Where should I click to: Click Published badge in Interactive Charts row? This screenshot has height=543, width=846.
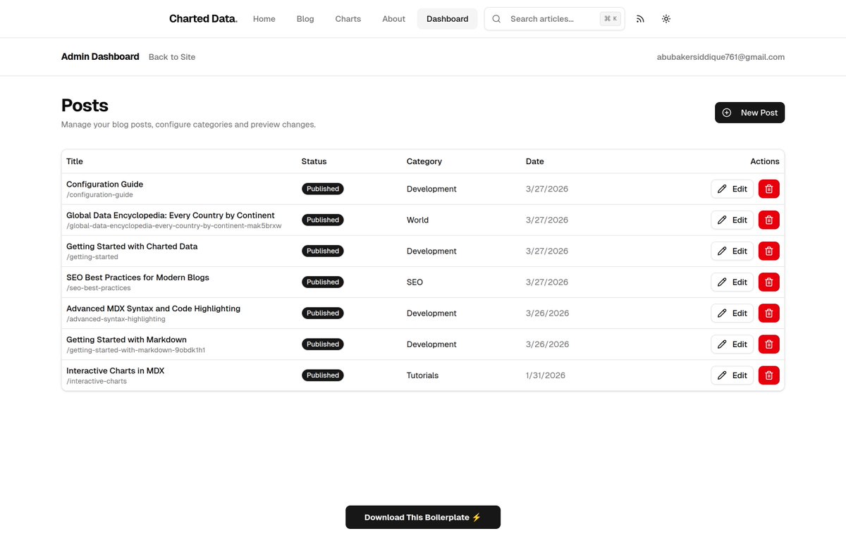point(323,375)
